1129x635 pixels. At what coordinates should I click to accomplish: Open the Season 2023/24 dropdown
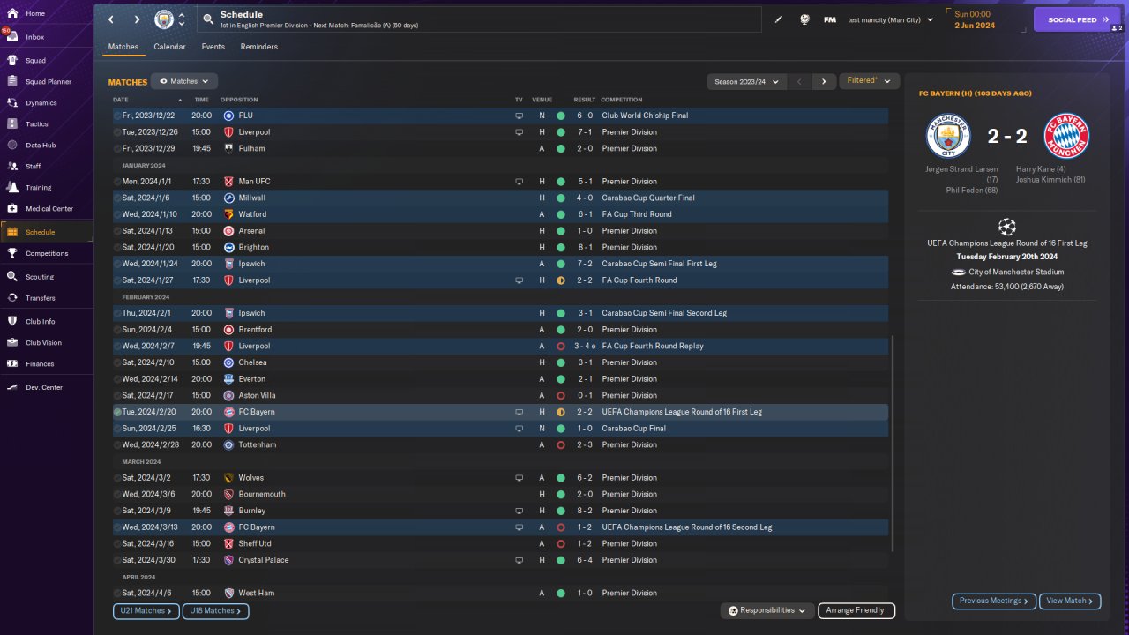click(x=747, y=81)
